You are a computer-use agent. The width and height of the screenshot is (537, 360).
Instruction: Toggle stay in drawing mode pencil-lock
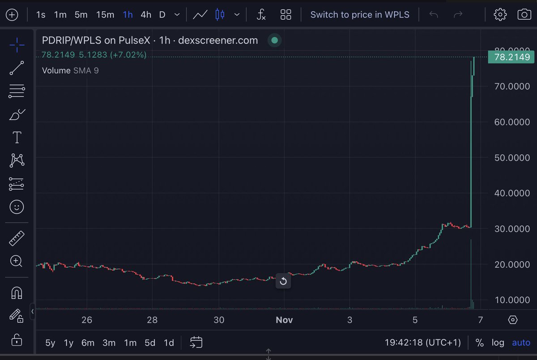pyautogui.click(x=17, y=316)
